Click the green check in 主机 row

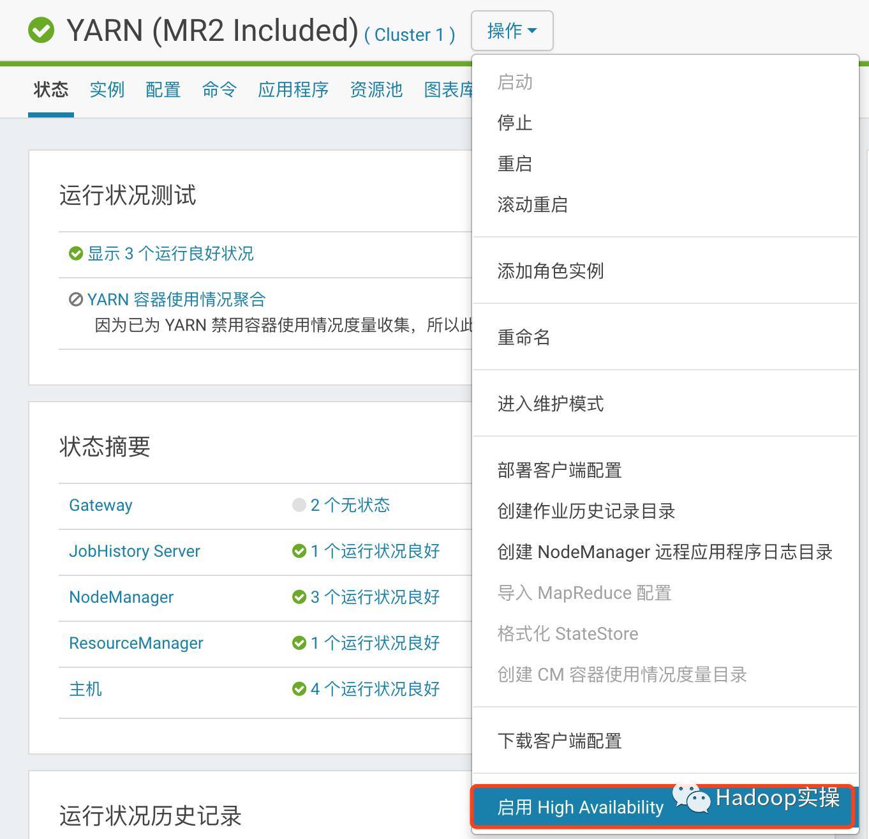pyautogui.click(x=299, y=689)
